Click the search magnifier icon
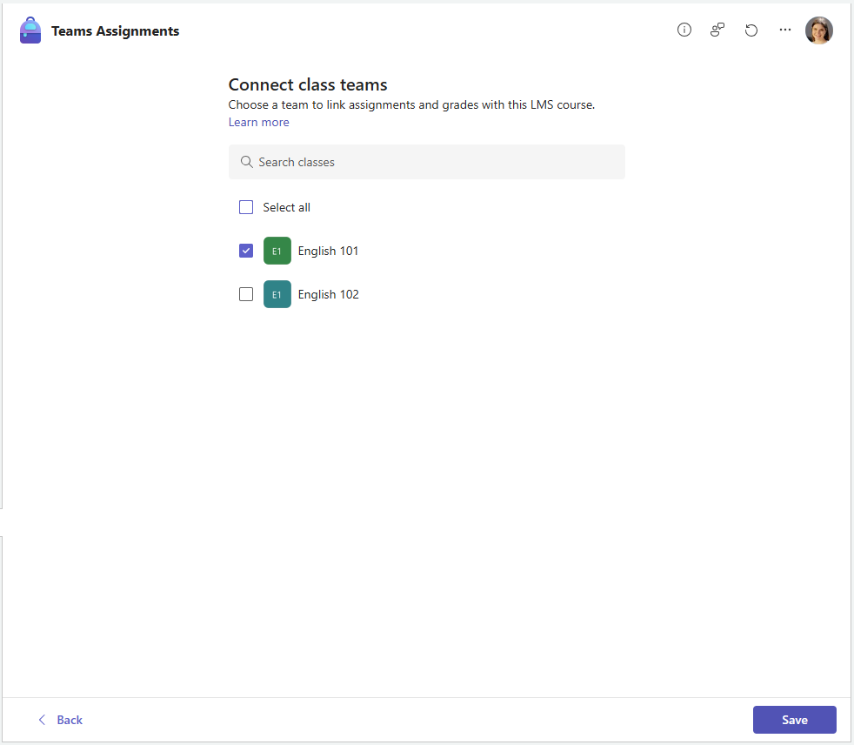Image resolution: width=854 pixels, height=745 pixels. (247, 162)
